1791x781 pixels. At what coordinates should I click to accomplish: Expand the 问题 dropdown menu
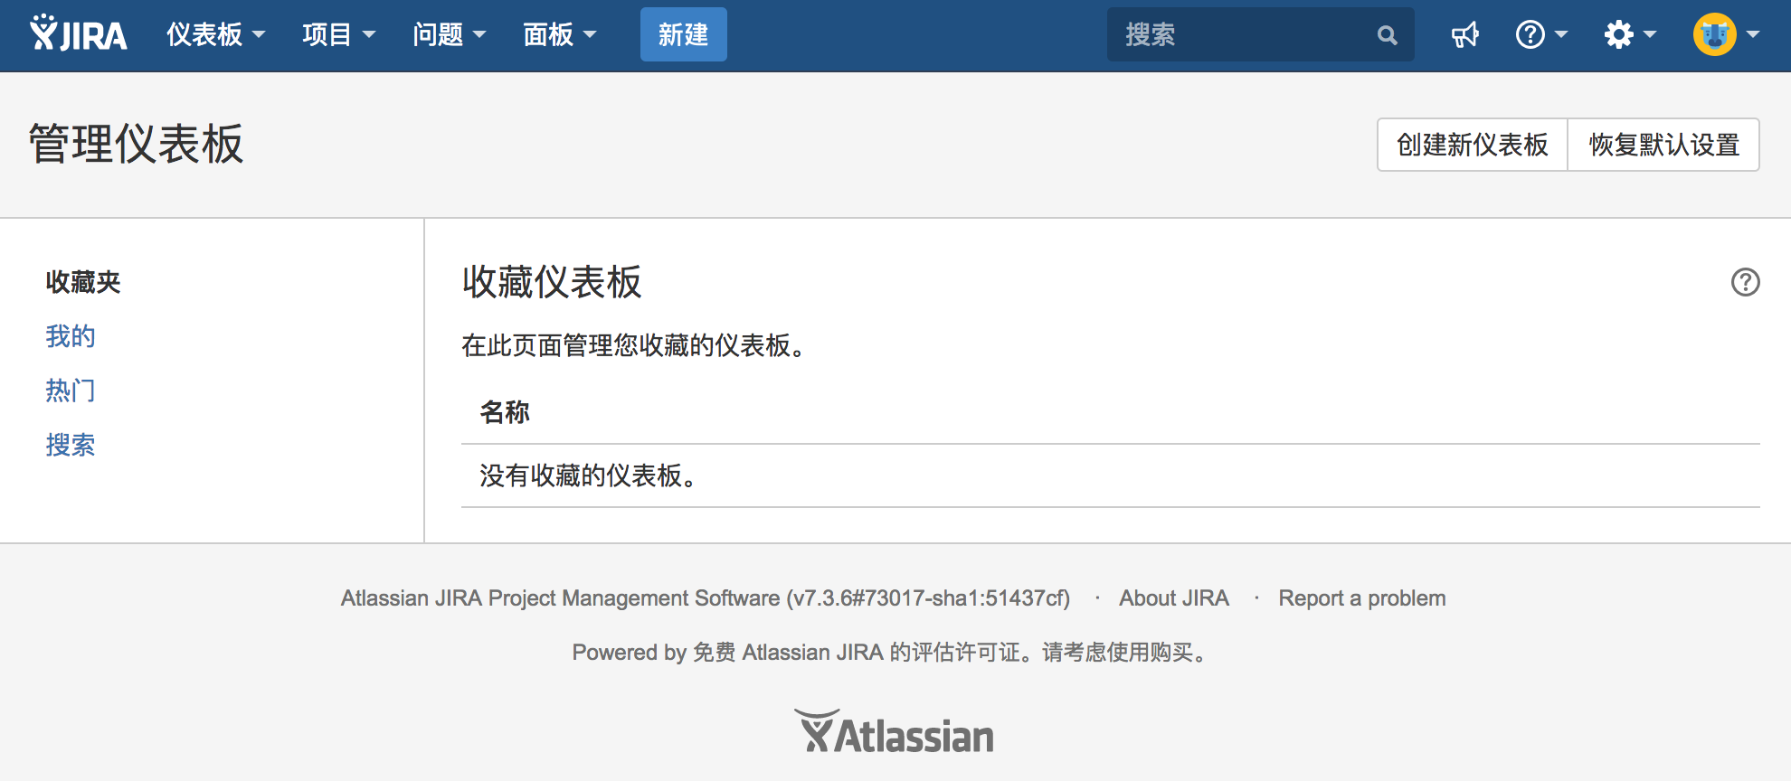[449, 35]
